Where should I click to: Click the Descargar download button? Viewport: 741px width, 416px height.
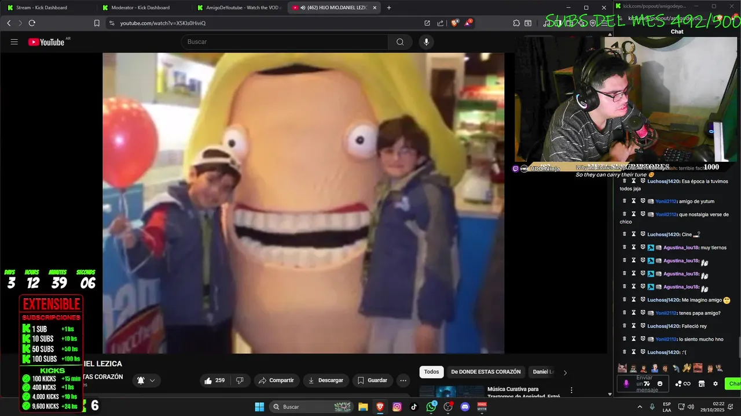click(x=326, y=380)
